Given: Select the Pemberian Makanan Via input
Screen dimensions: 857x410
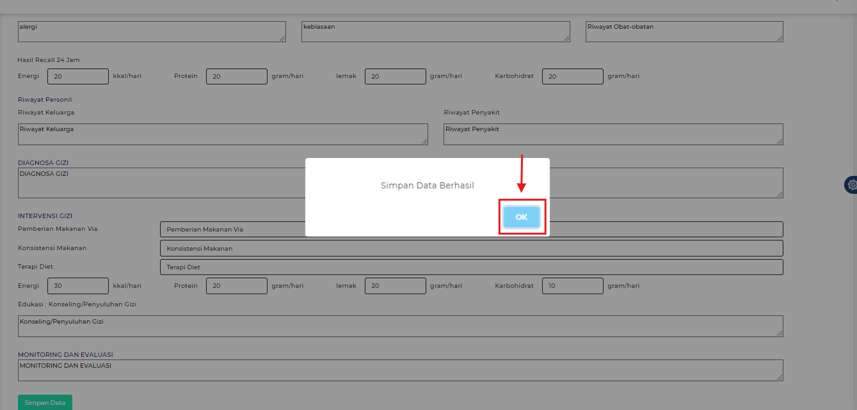Looking at the screenshot, I should [230, 229].
